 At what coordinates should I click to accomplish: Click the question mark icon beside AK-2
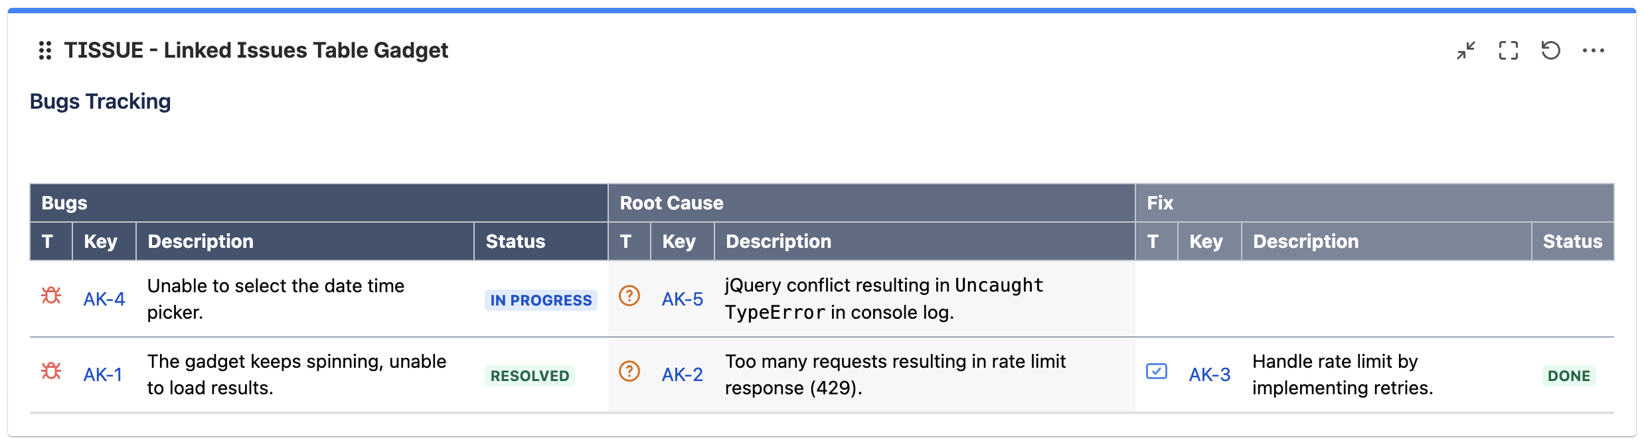click(629, 371)
